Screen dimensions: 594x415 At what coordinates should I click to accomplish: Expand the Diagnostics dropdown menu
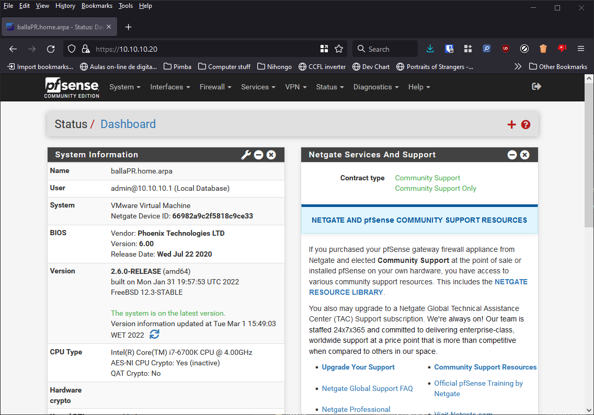pyautogui.click(x=375, y=87)
